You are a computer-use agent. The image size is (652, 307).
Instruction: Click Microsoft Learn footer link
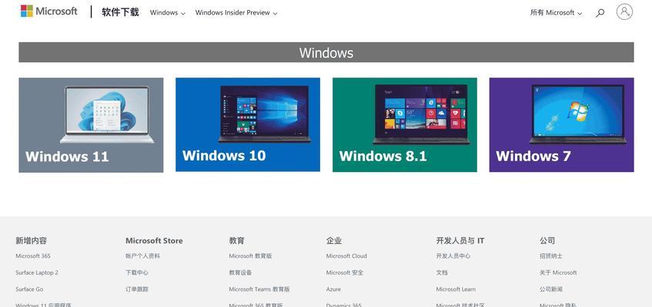pos(456,289)
